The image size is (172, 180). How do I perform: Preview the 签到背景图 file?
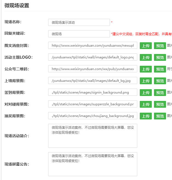[x=160, y=93]
